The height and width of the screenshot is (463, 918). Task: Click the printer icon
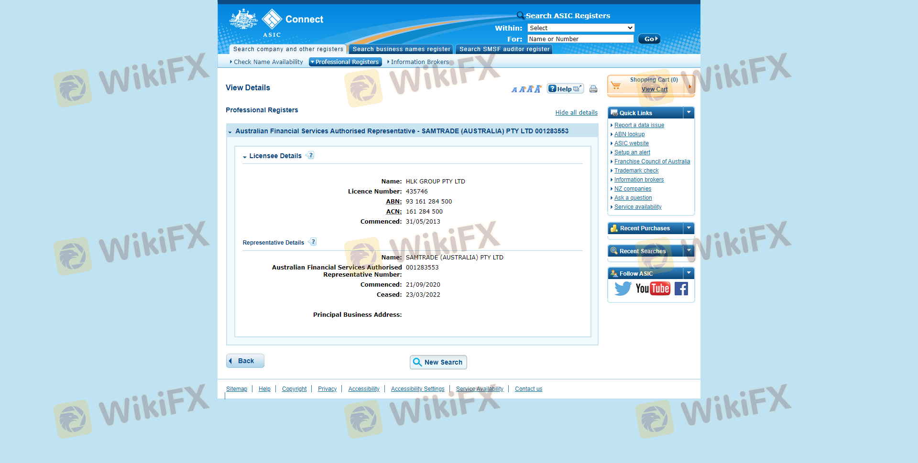tap(593, 89)
